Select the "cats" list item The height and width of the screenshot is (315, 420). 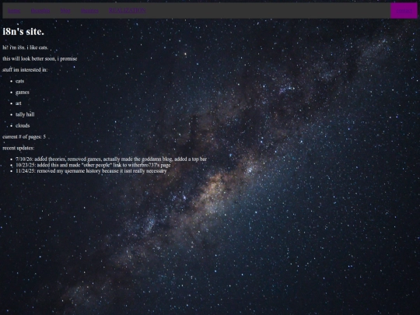[19, 81]
